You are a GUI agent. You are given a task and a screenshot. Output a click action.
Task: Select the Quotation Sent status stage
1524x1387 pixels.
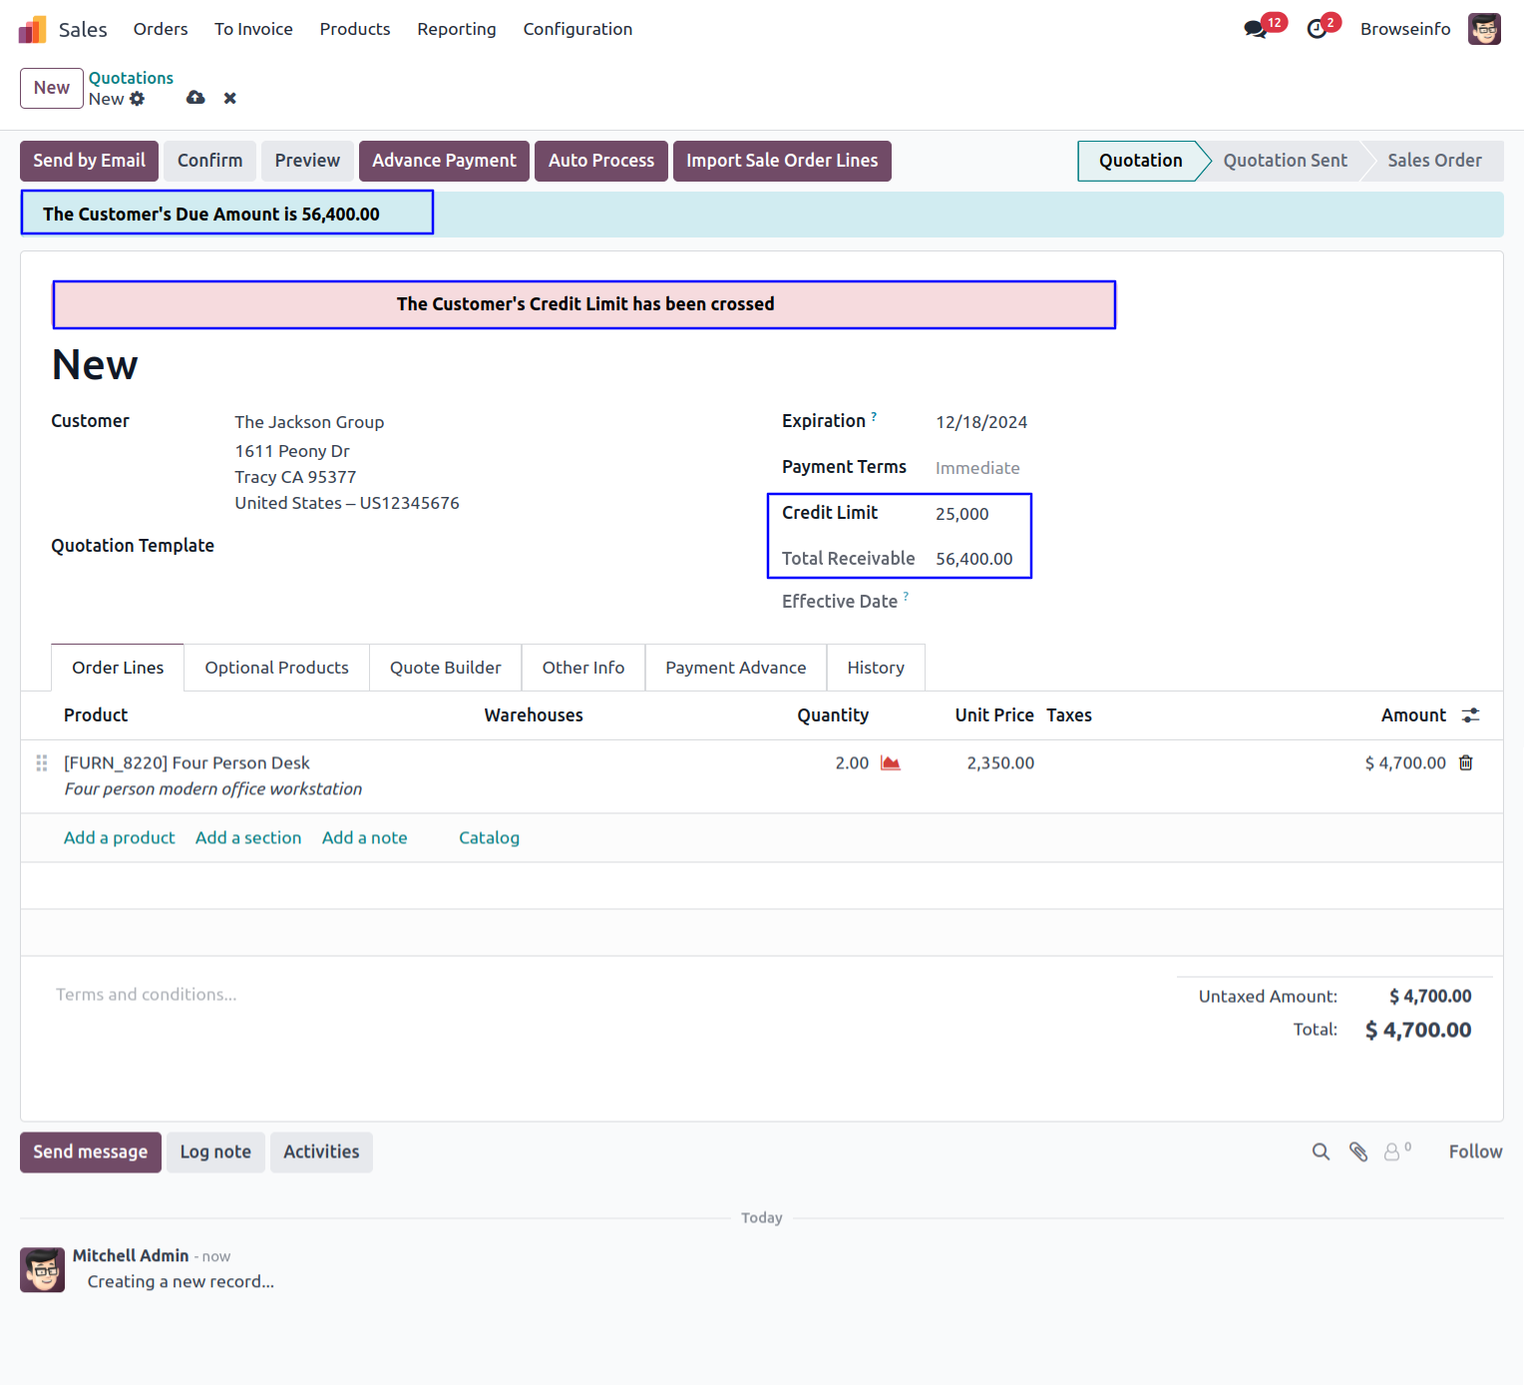(x=1285, y=161)
